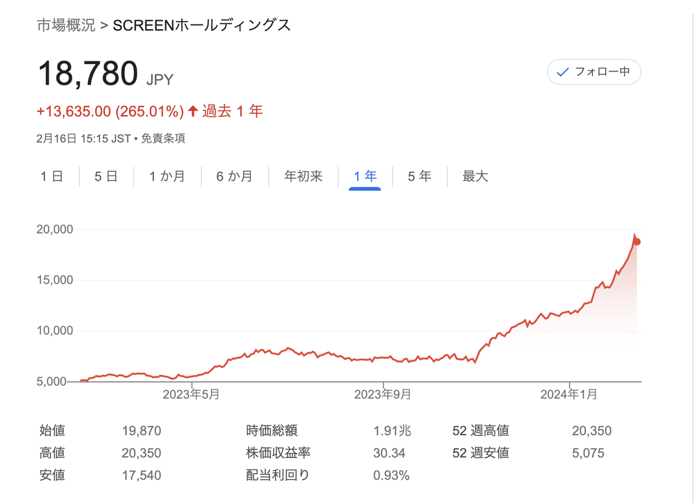
Task: Click the red endpoint dot on chart
Action: click(x=637, y=241)
